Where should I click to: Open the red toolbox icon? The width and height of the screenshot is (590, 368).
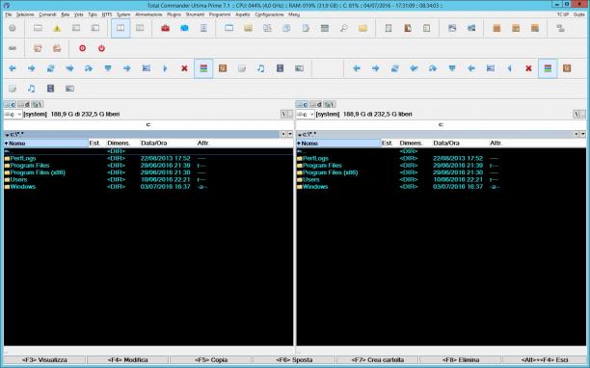click(x=165, y=28)
